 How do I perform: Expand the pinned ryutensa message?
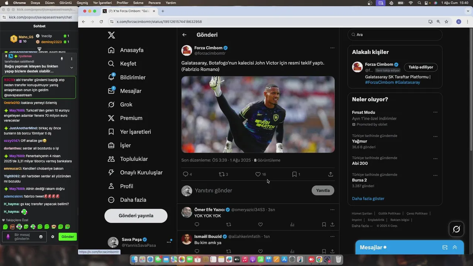click(x=71, y=68)
